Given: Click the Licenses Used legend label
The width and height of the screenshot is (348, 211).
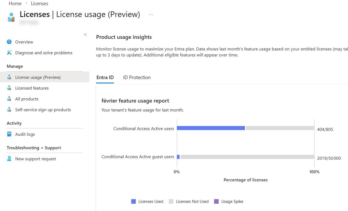Looking at the screenshot, I should [151, 201].
